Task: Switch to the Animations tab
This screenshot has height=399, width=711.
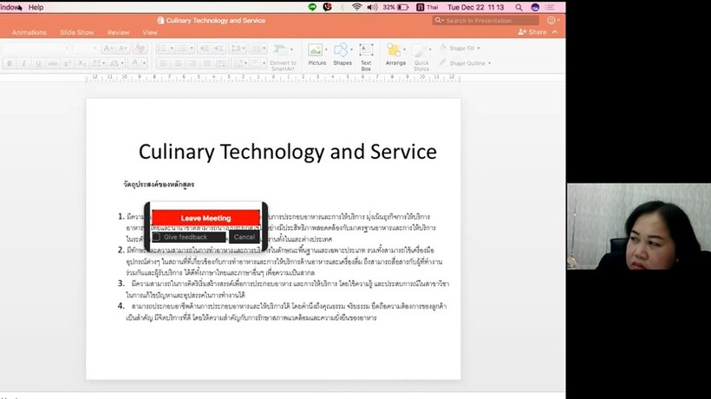Action: (x=29, y=33)
